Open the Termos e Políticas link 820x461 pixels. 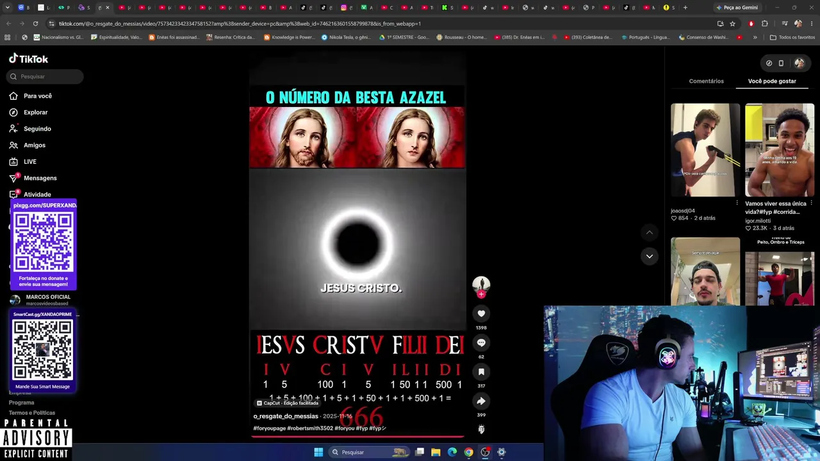pos(32,413)
